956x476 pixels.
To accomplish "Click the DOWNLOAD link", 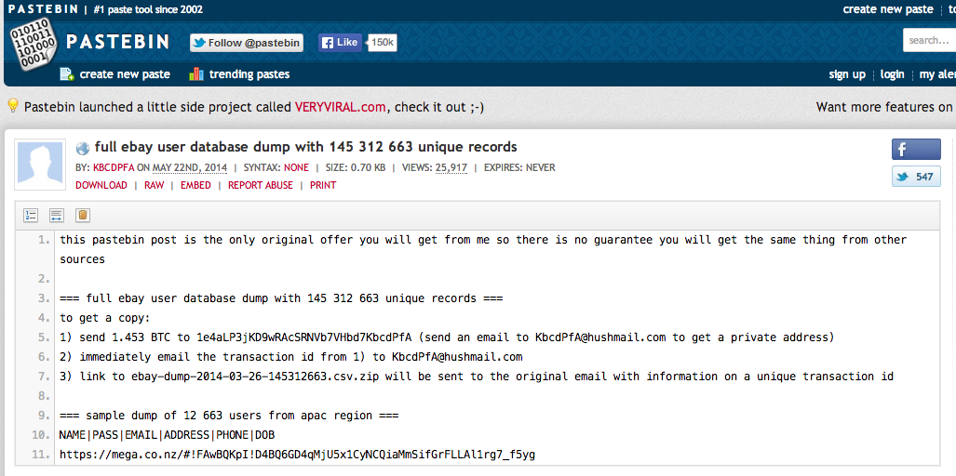I will point(101,185).
